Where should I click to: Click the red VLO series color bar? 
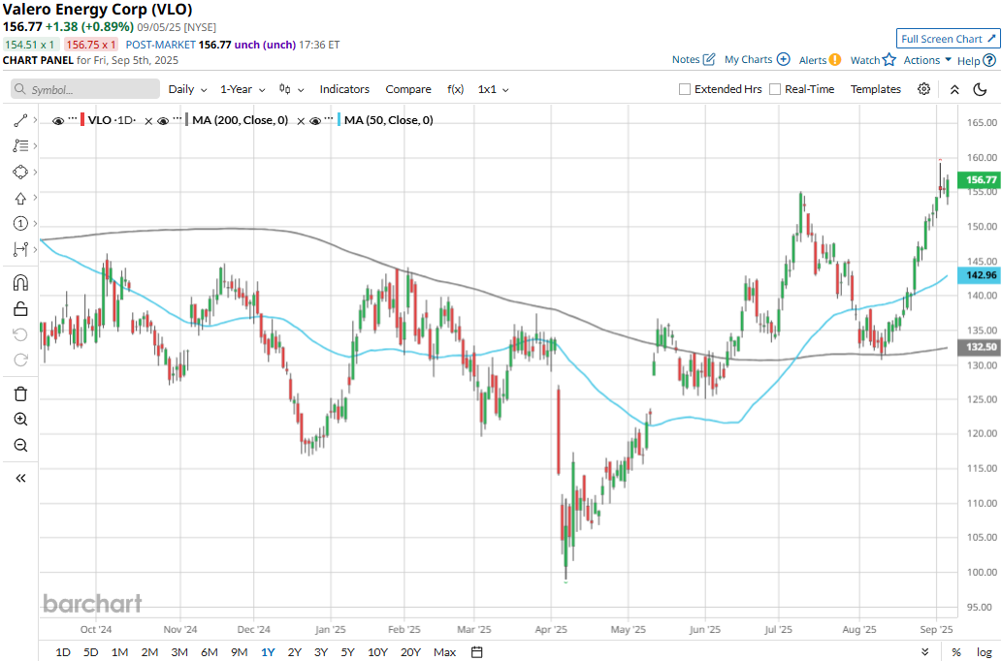82,120
